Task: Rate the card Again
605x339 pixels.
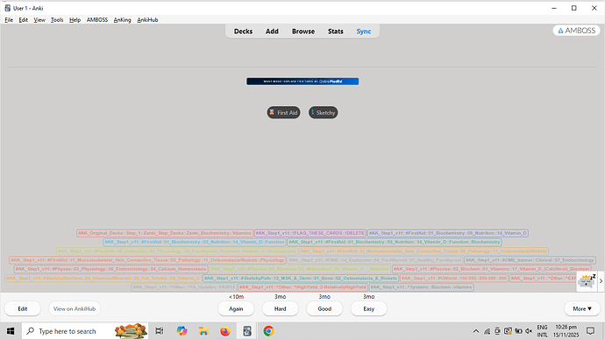Action: pos(236,308)
